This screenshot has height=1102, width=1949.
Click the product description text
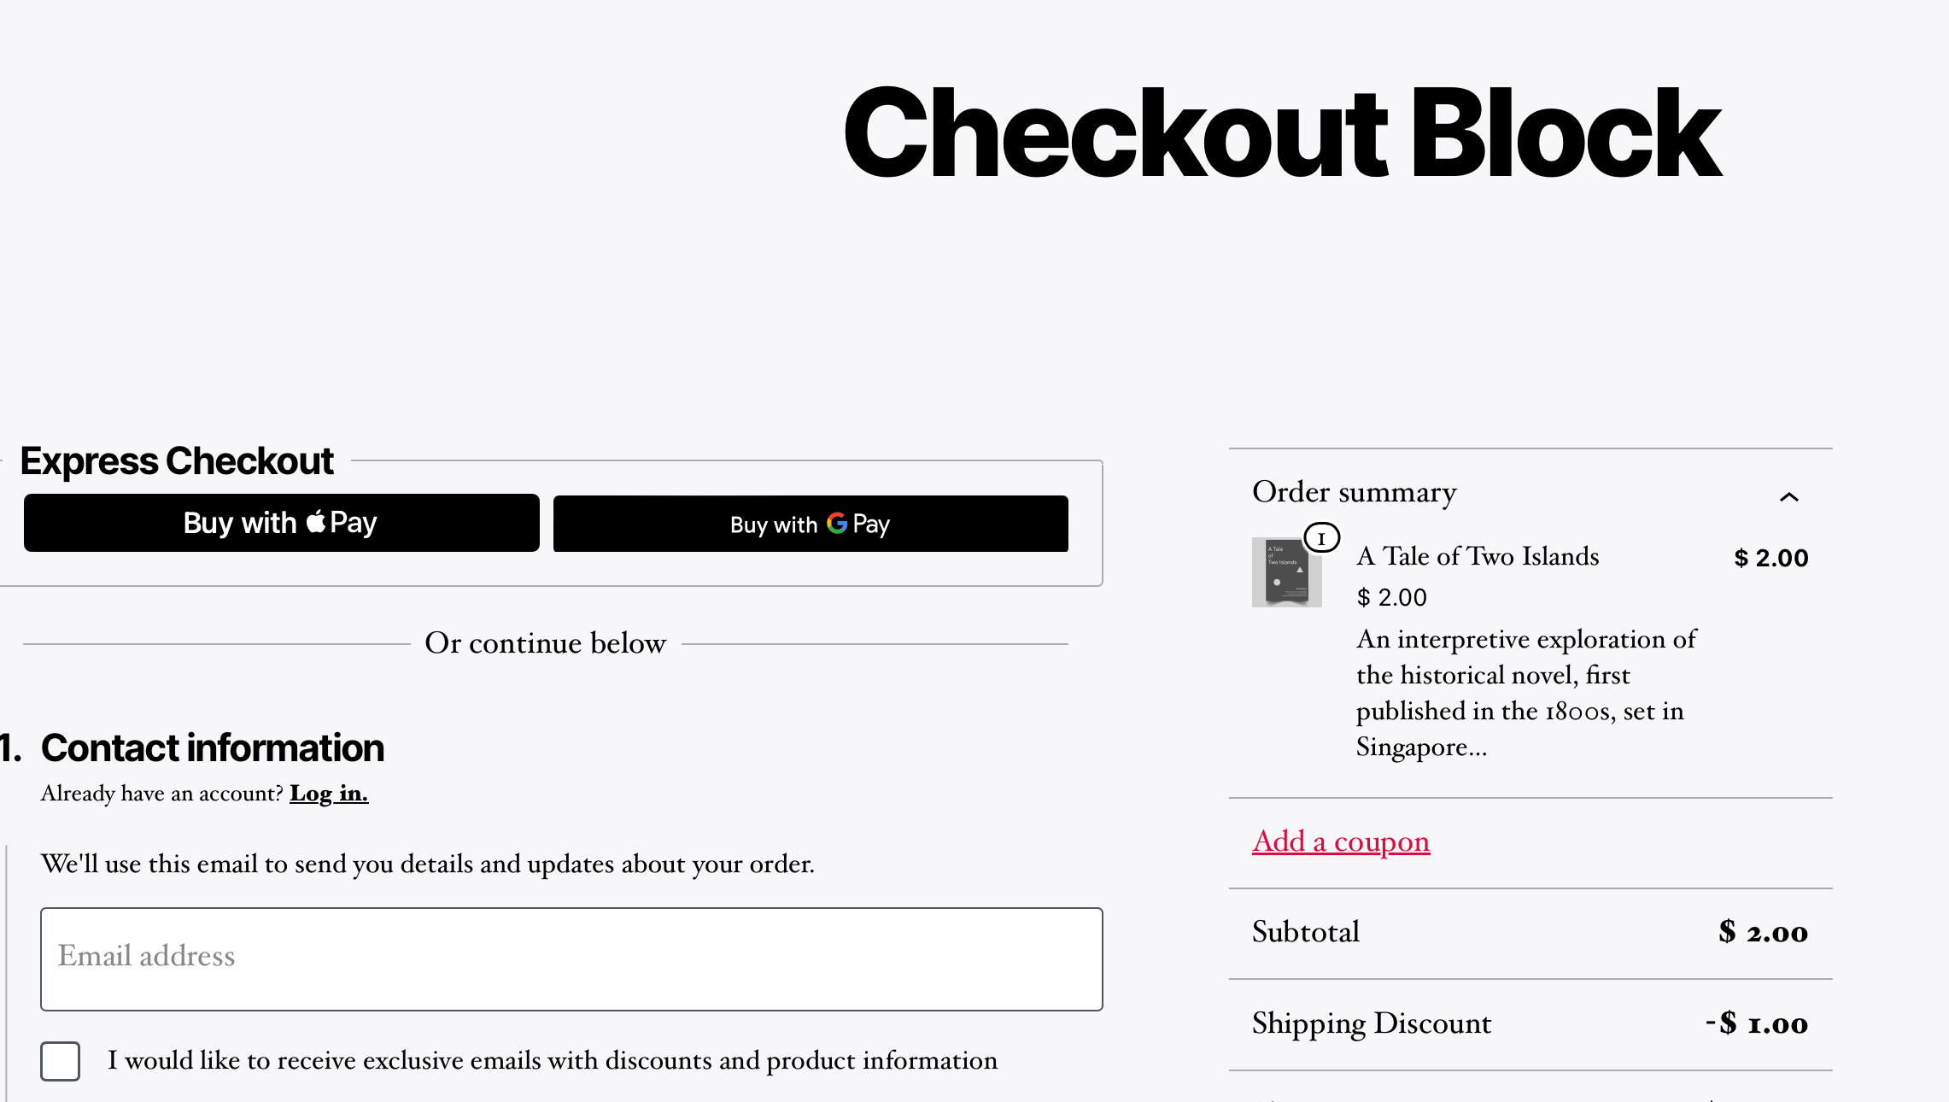(1525, 693)
